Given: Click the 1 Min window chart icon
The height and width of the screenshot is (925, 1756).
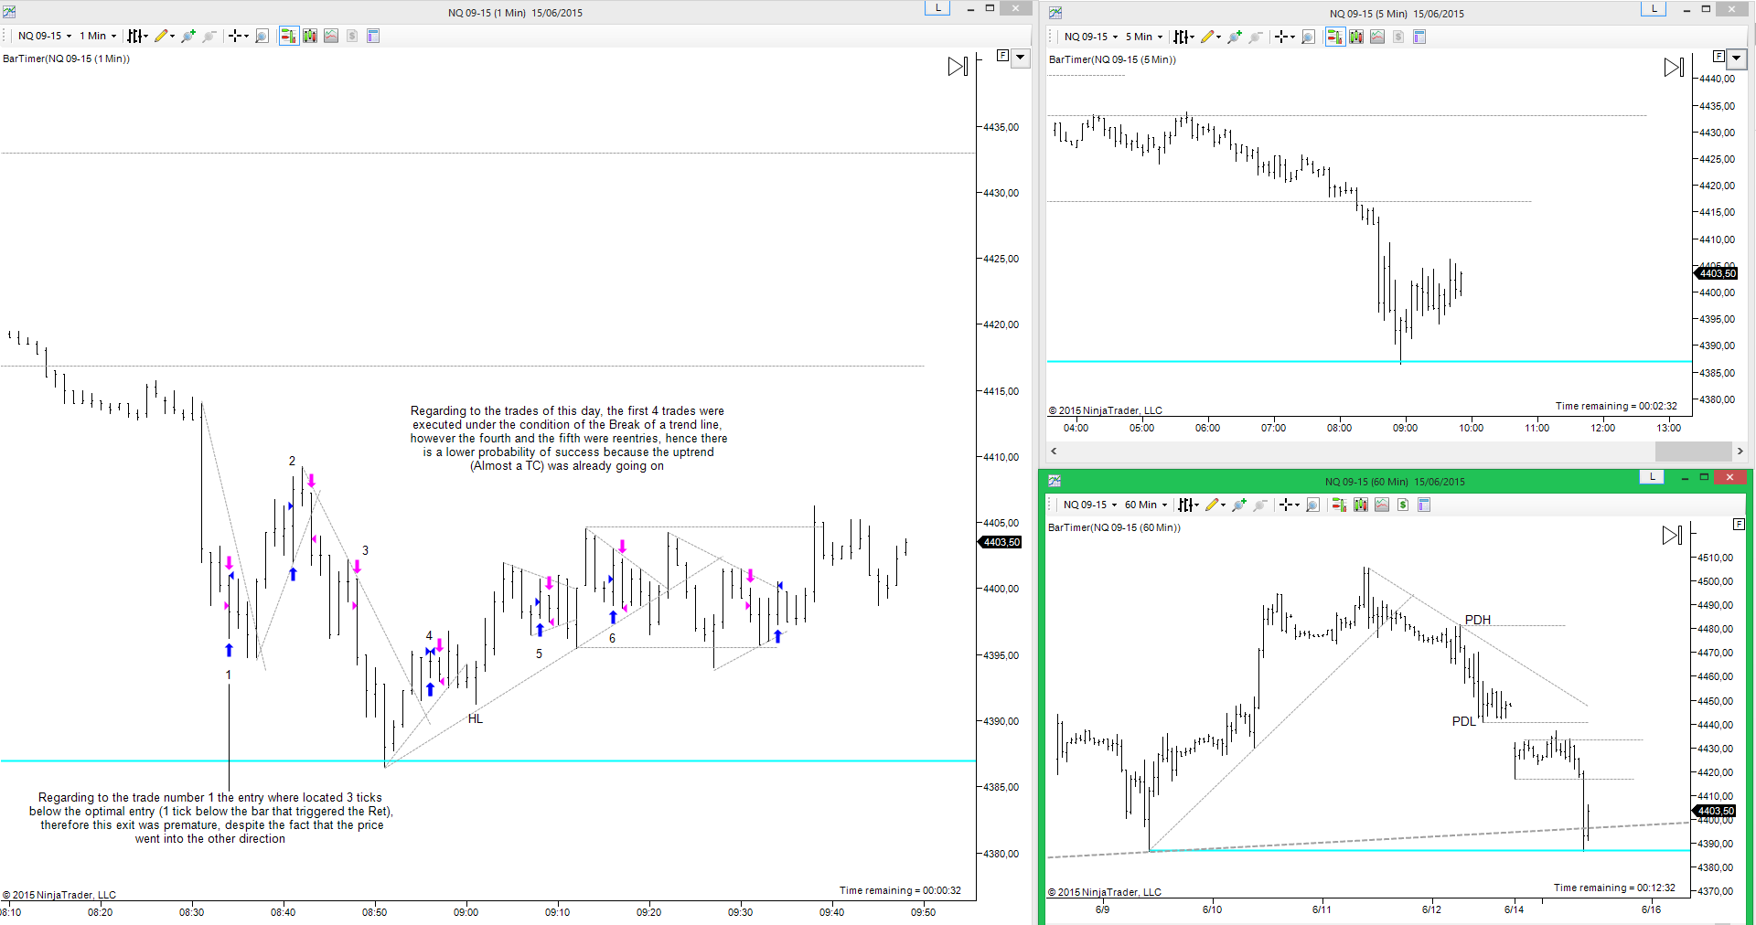Looking at the screenshot, I should tap(8, 12).
